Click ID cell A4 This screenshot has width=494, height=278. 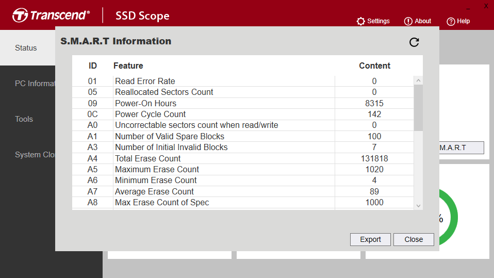click(92, 158)
